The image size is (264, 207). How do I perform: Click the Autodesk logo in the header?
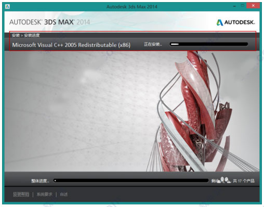236,22
